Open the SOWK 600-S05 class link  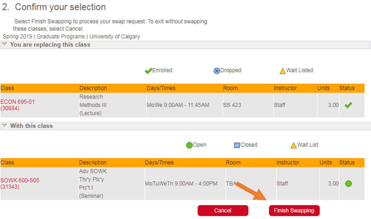tap(20, 180)
